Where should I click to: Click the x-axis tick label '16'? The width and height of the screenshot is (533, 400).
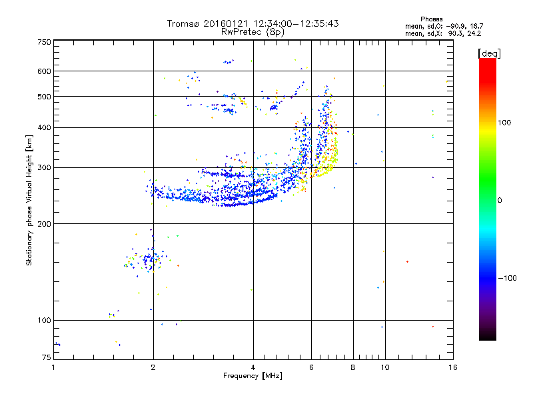coord(453,367)
